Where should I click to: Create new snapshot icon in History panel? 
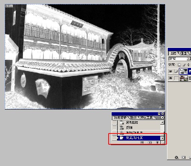point(150,142)
